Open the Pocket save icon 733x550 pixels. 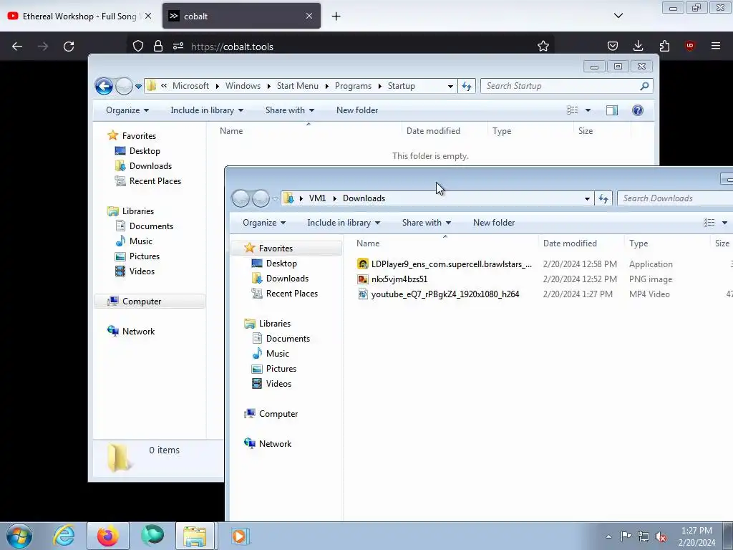click(613, 46)
